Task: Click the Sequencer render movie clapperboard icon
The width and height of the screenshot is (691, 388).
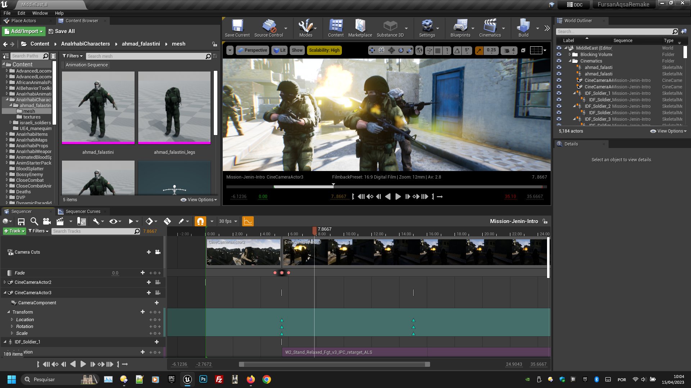Action: tap(60, 221)
